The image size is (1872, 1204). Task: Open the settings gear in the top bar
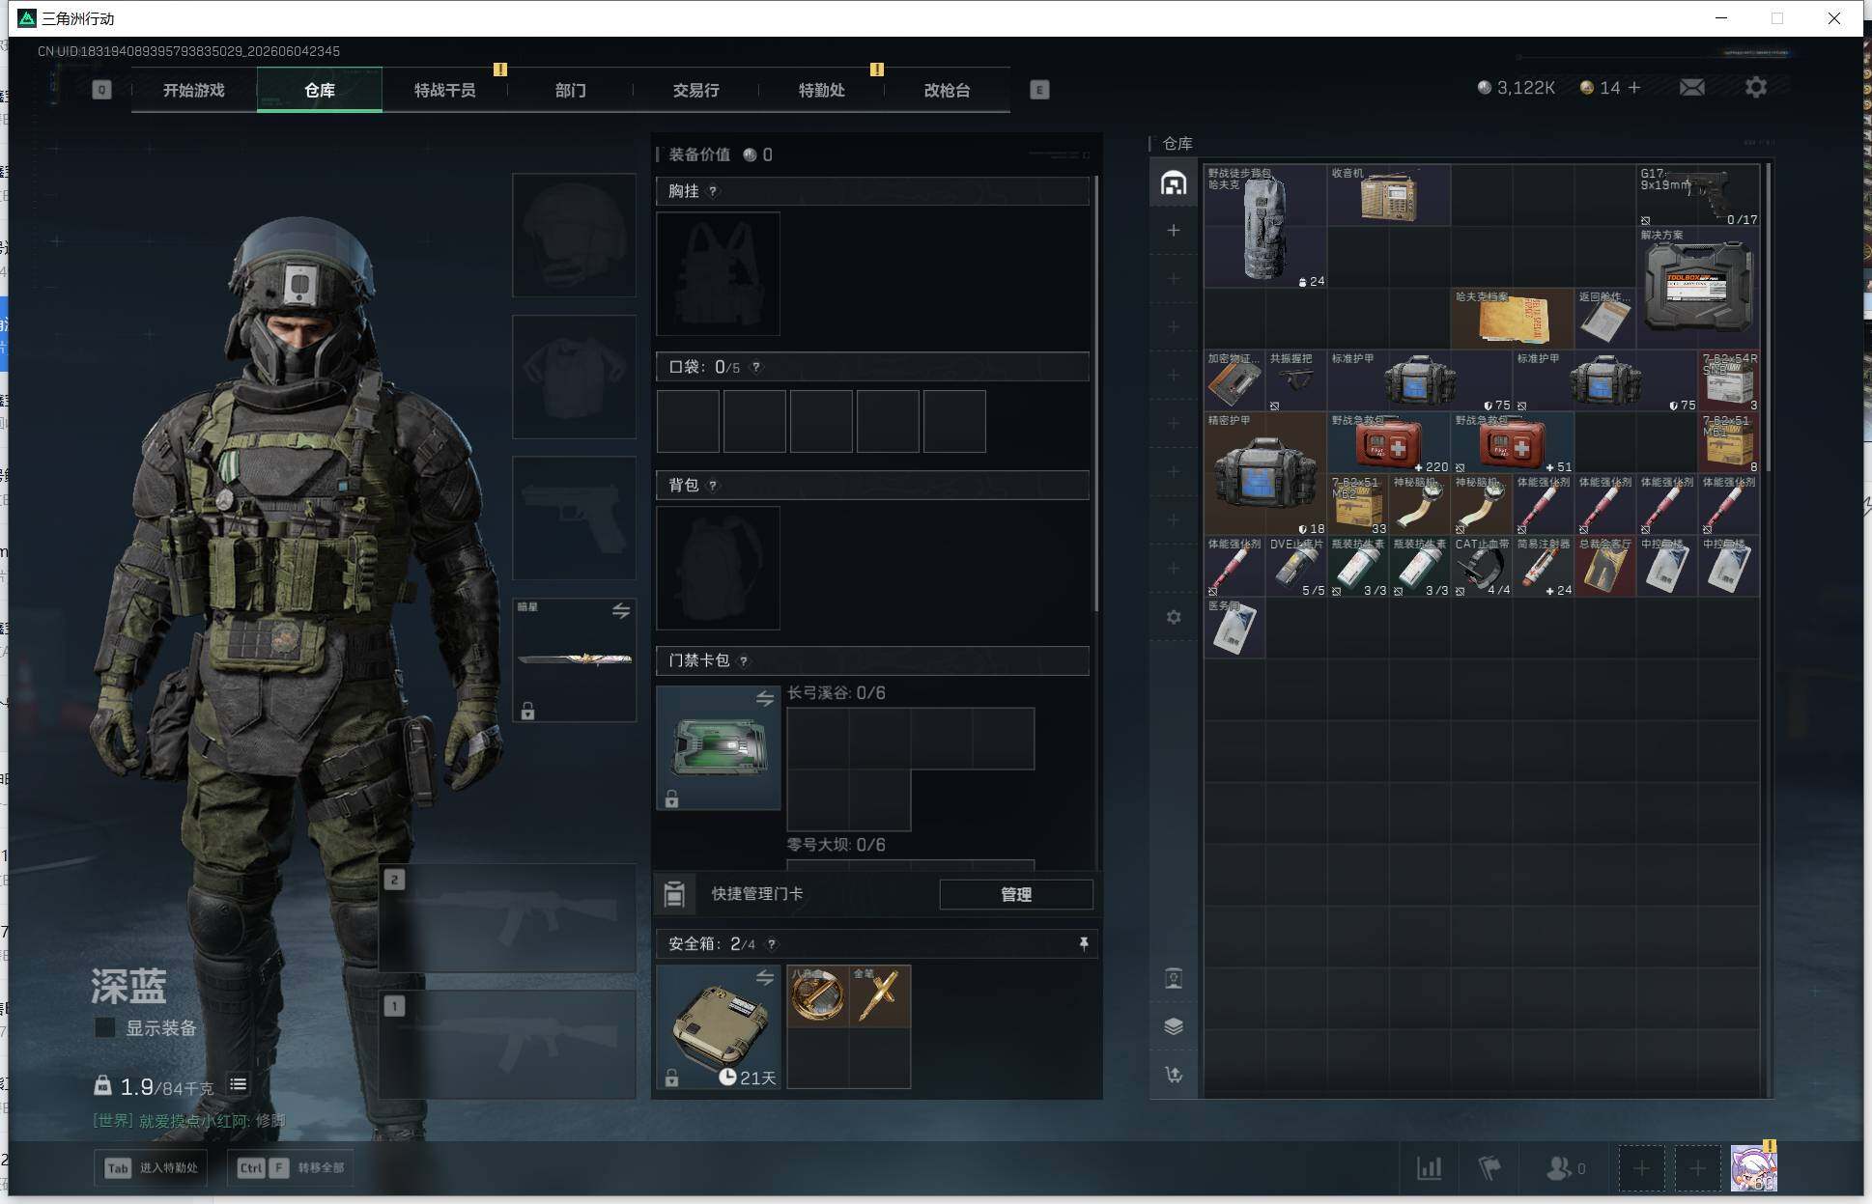1756,88
